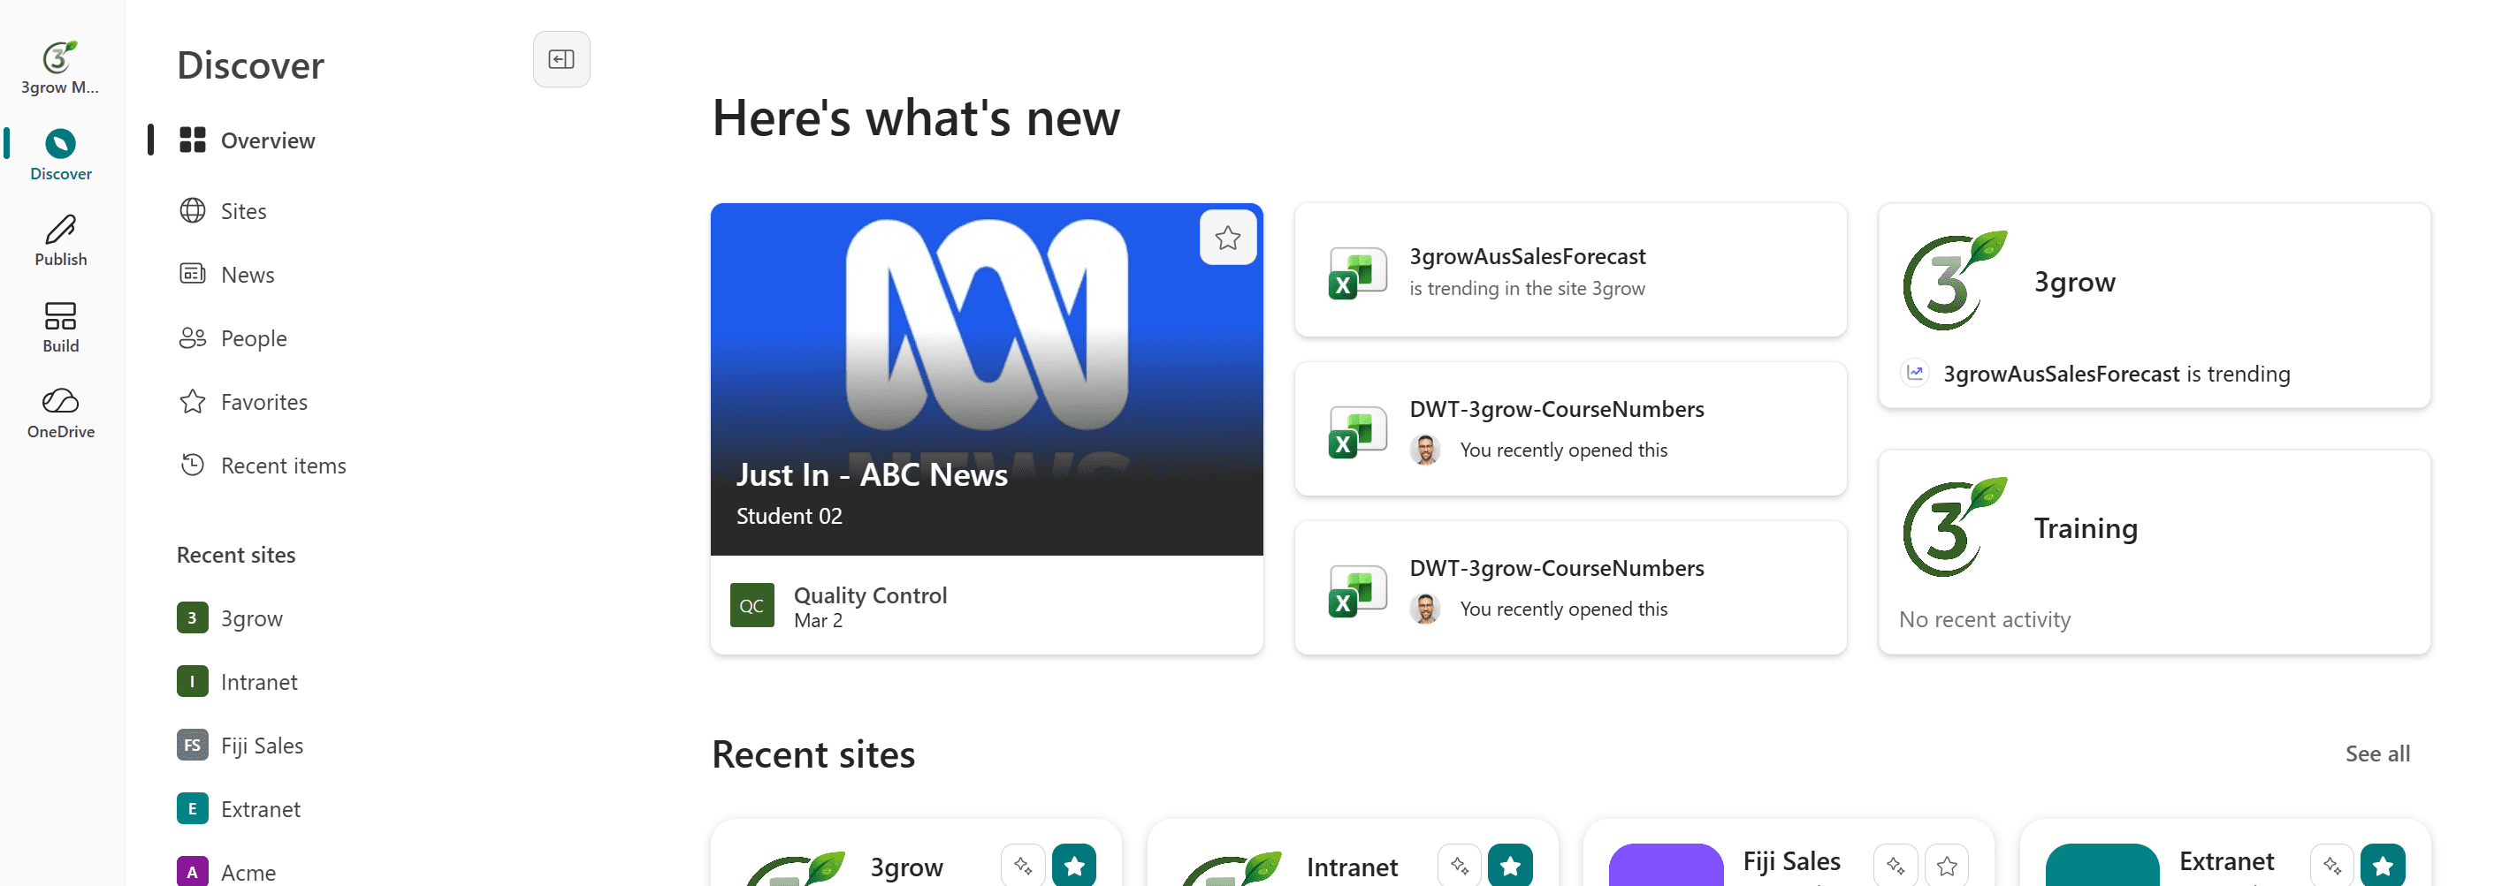Collapse the Discover navigation panel

[561, 58]
